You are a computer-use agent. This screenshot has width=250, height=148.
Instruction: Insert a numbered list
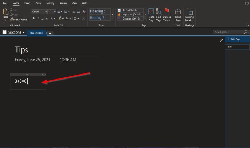click(x=65, y=11)
